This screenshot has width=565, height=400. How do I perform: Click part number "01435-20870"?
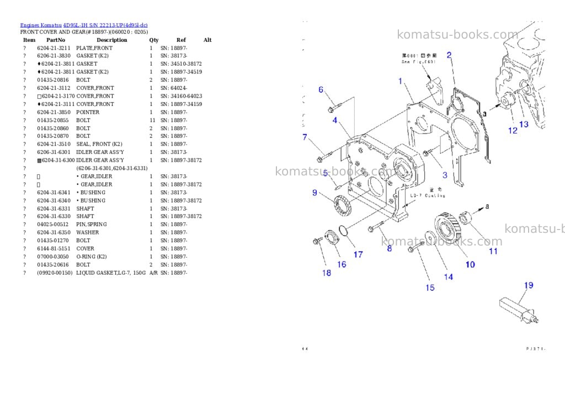click(x=52, y=136)
